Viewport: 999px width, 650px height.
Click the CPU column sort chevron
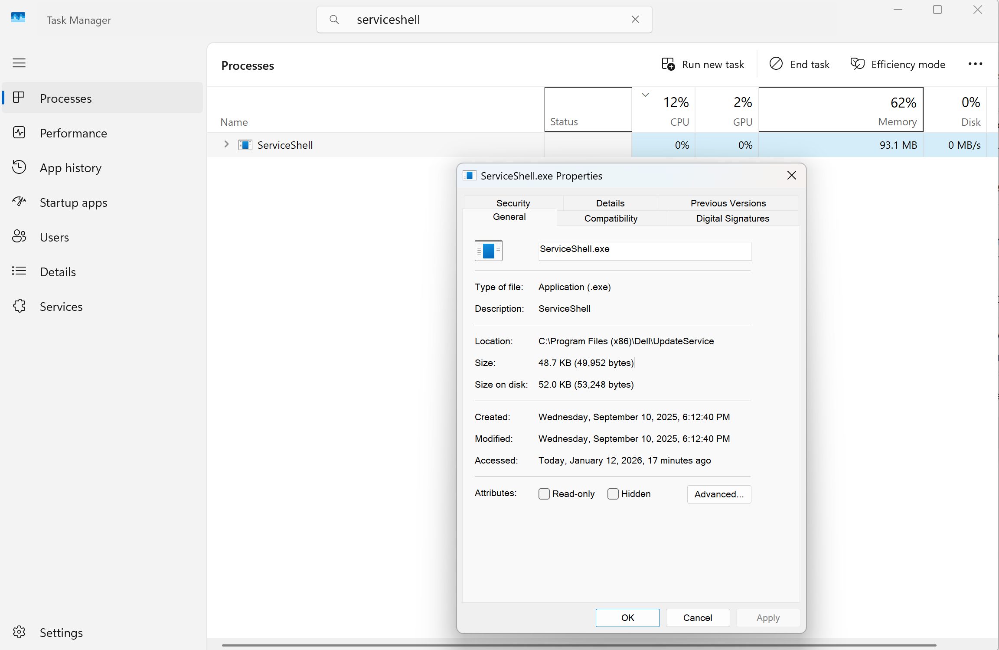(x=645, y=95)
